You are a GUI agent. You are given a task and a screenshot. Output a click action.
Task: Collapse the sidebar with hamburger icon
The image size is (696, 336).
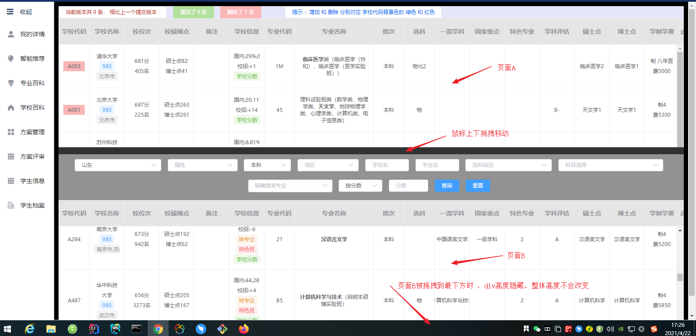click(10, 12)
